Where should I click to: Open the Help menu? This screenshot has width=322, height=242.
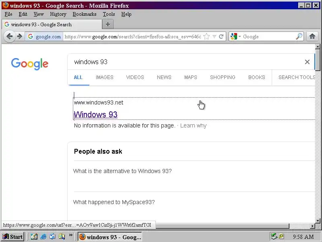click(126, 14)
